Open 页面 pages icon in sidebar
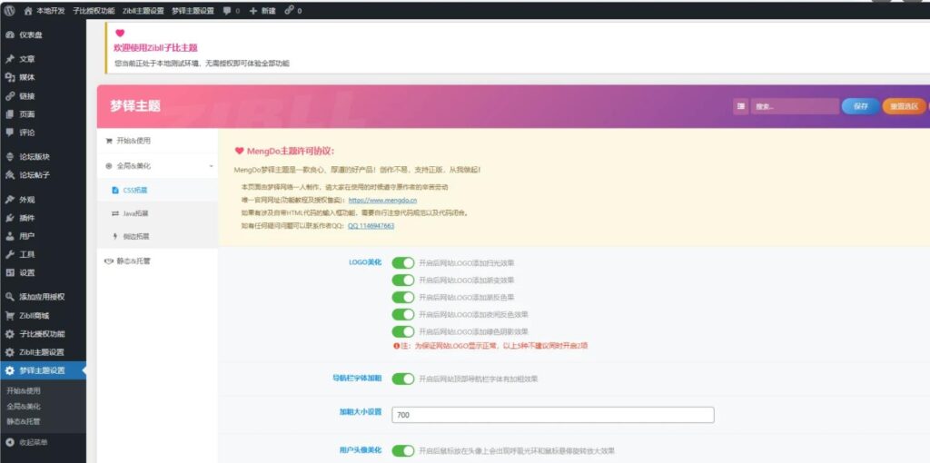930x463 pixels. tap(9, 114)
